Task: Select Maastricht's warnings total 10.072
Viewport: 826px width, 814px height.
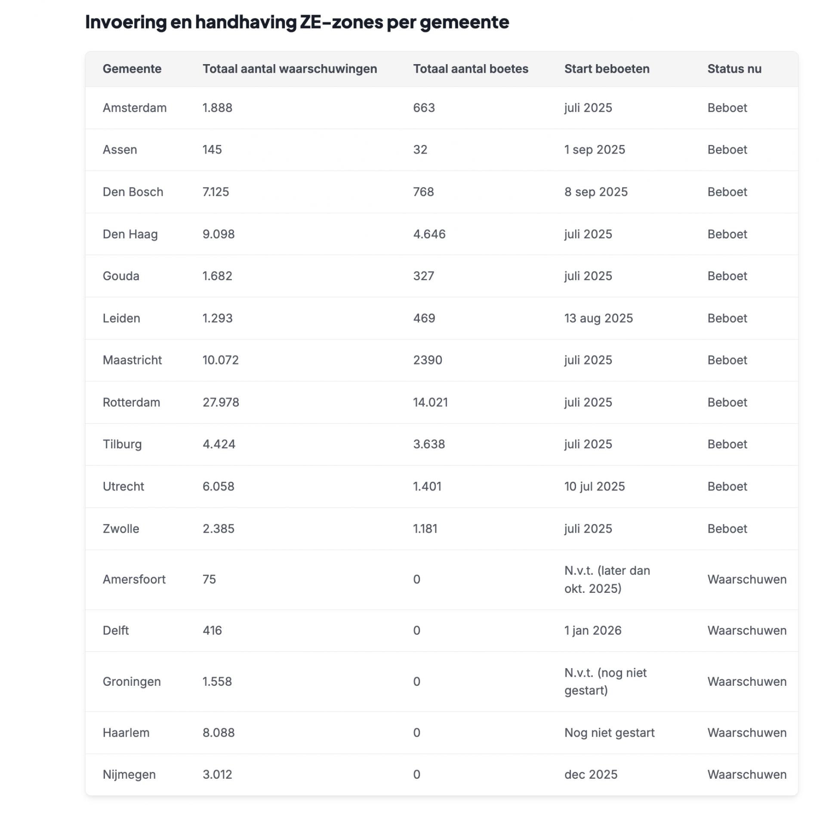Action: [x=220, y=360]
